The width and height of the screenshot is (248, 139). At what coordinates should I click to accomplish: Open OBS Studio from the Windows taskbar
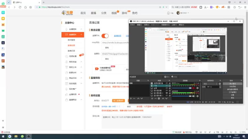[x=29, y=137]
